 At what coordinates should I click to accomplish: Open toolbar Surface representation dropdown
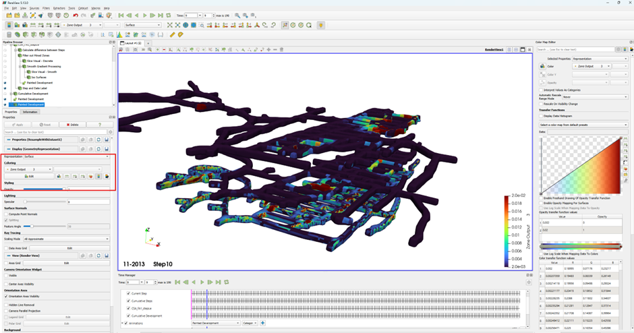143,25
